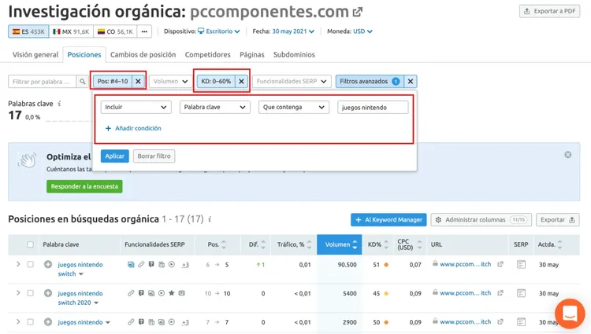Expand the 'juegos nintendo switch' row details
Screen dimensions: 591x334
click(18, 264)
